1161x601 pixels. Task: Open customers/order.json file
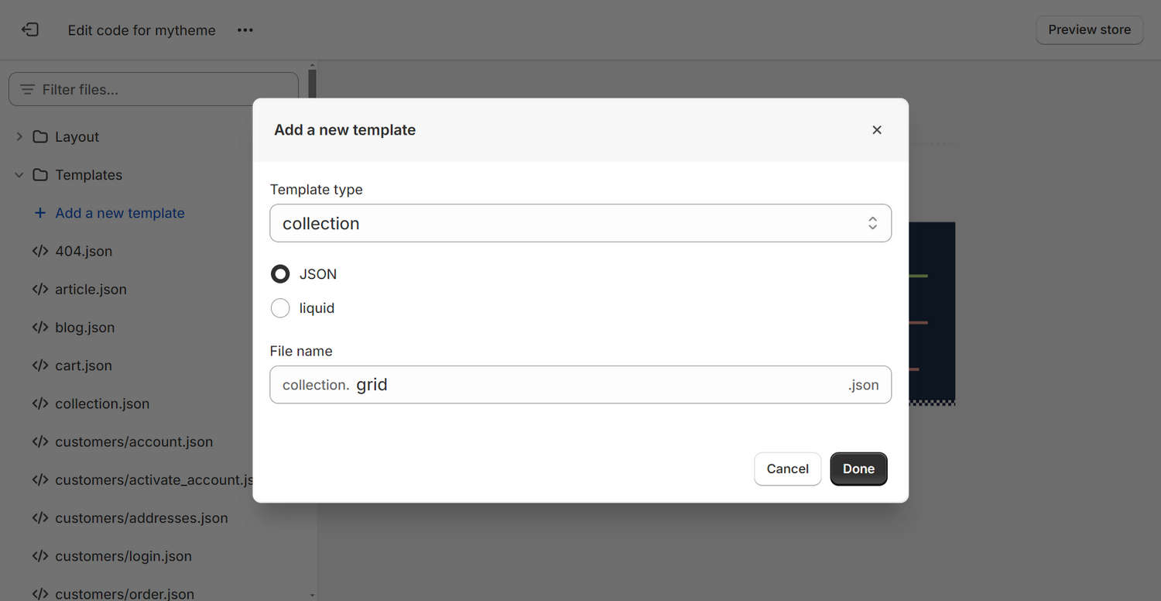125,594
